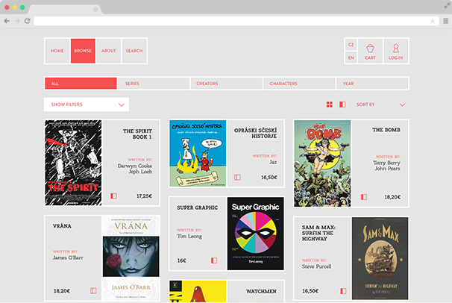Open Watchmen title link
Screen dimensions: 452x303
click(x=261, y=291)
